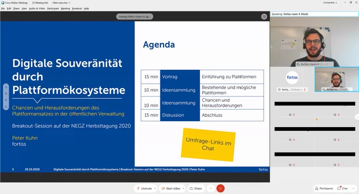Open the Audio & Video menu

pyautogui.click(x=37, y=8)
